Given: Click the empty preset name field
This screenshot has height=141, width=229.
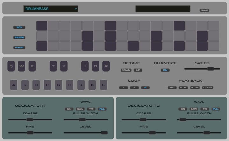Looking at the screenshot, I should 163,9.
